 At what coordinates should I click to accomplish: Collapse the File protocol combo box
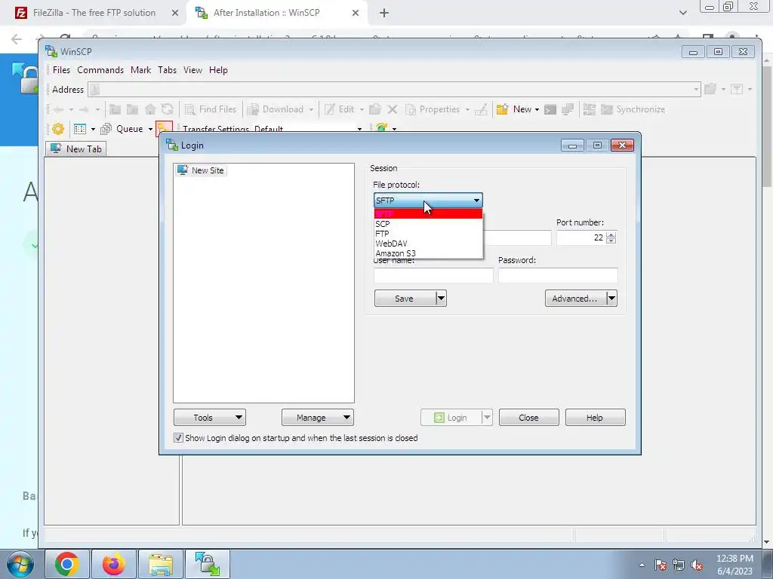click(476, 201)
